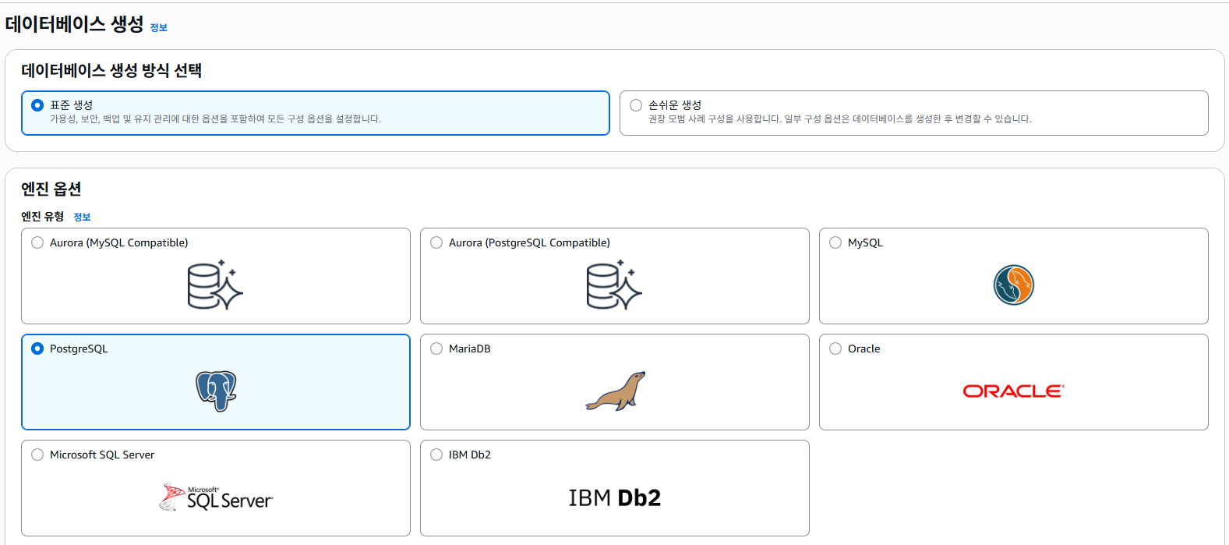
Task: Select the MariaDB engine radio button
Action: [x=436, y=349]
